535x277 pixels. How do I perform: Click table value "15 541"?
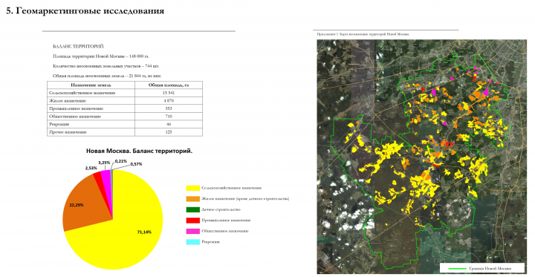pos(169,93)
